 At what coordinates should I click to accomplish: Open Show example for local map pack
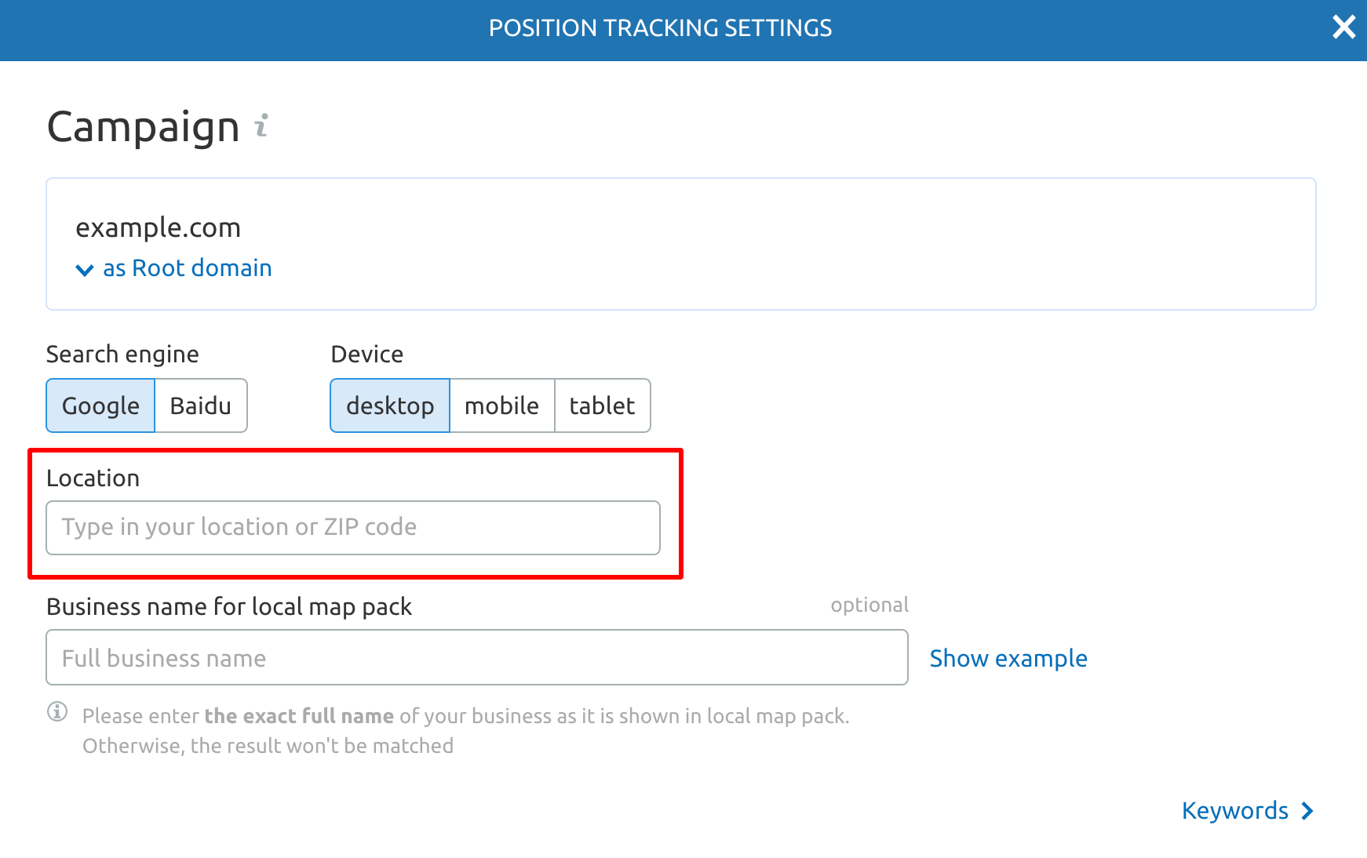pyautogui.click(x=1008, y=658)
